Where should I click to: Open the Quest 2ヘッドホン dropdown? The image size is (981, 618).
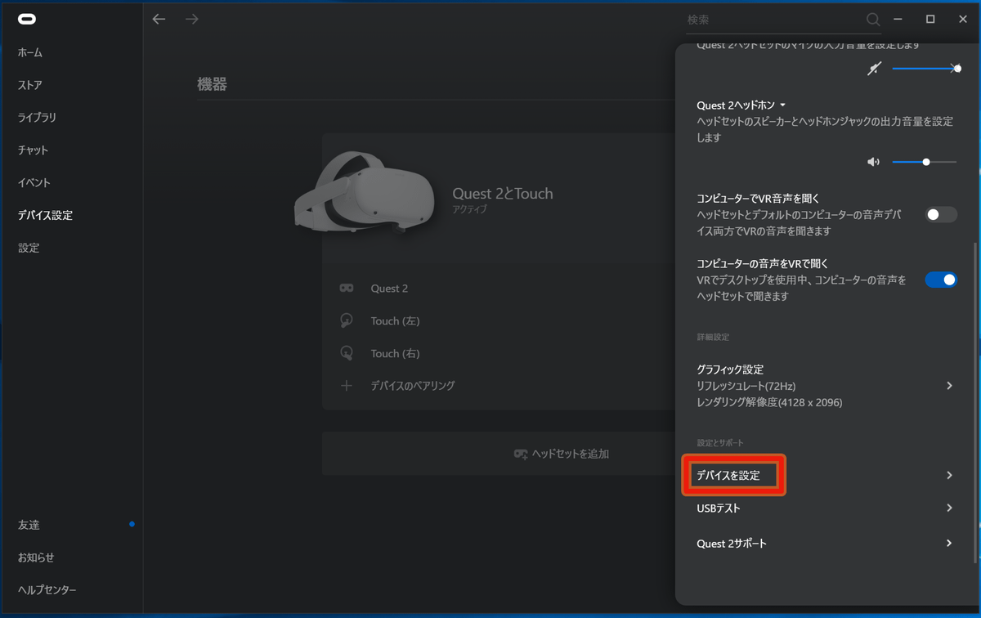tap(741, 105)
